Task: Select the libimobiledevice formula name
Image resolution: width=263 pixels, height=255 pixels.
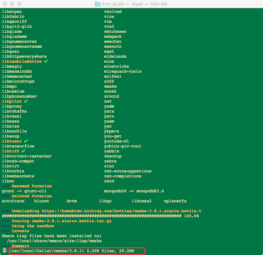Action: (22, 61)
